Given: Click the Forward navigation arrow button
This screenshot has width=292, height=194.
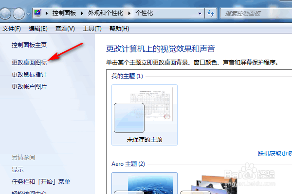Looking at the screenshot, I should point(18,14).
